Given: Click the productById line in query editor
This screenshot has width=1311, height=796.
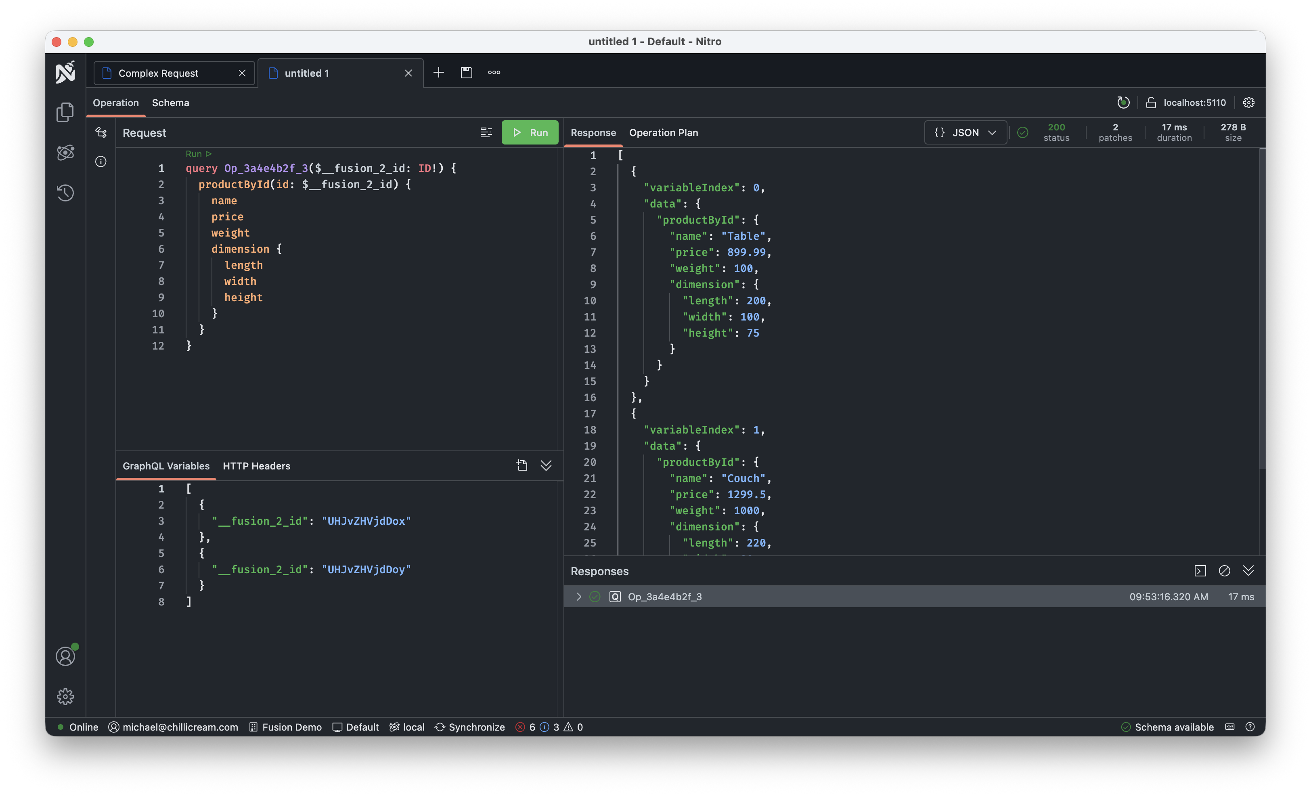Looking at the screenshot, I should 304,184.
